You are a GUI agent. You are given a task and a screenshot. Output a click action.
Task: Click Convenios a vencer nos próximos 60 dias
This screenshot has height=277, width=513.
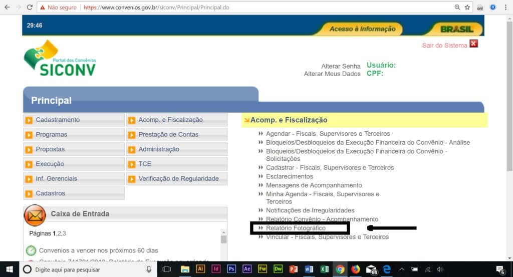(99, 250)
